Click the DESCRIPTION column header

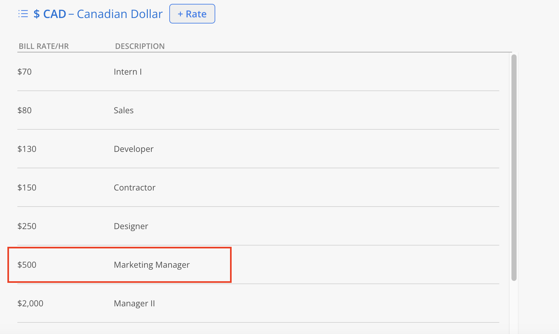140,46
